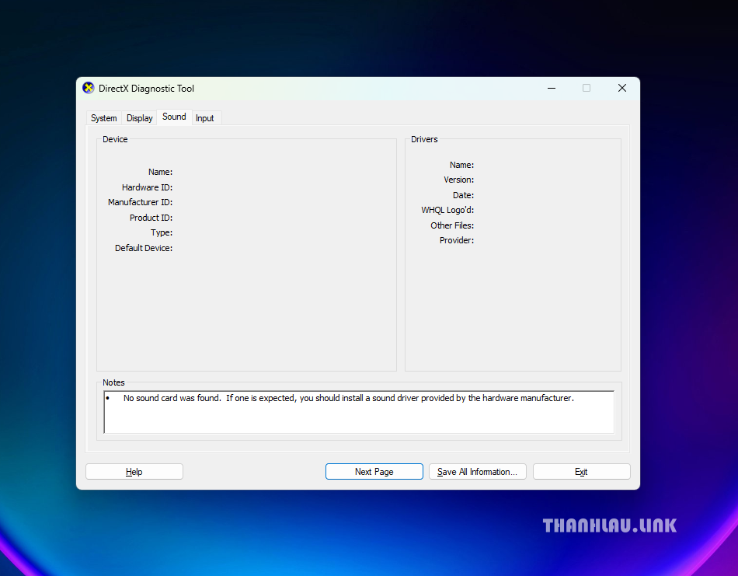
Task: Switch to the System tab
Action: [104, 117]
